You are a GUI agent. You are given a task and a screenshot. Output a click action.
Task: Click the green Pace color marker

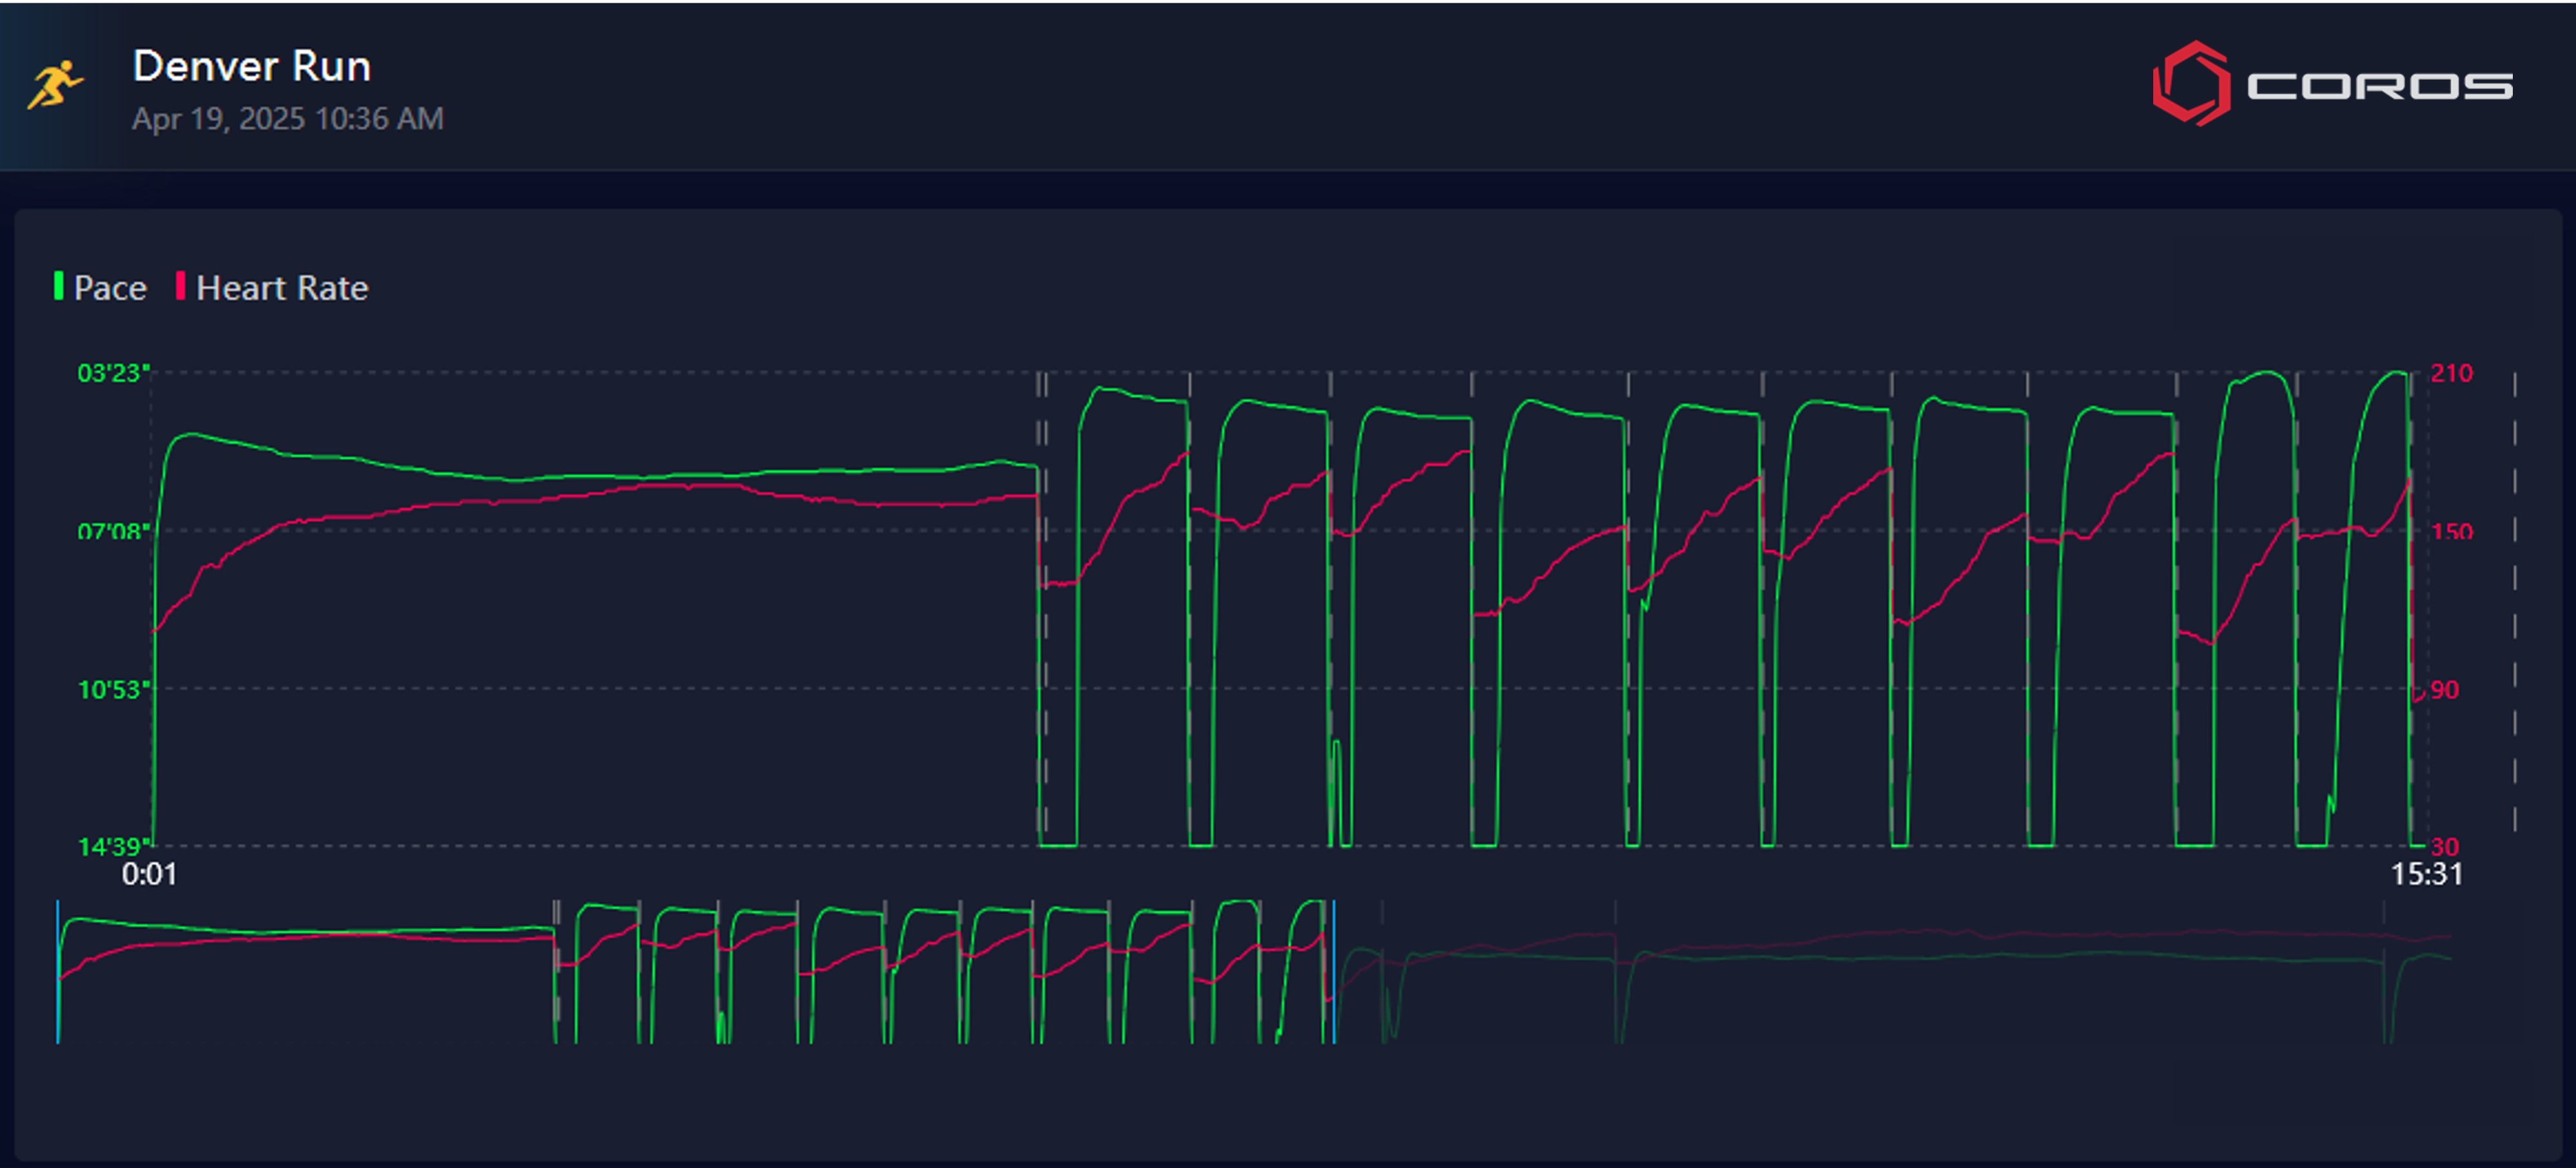click(x=58, y=286)
